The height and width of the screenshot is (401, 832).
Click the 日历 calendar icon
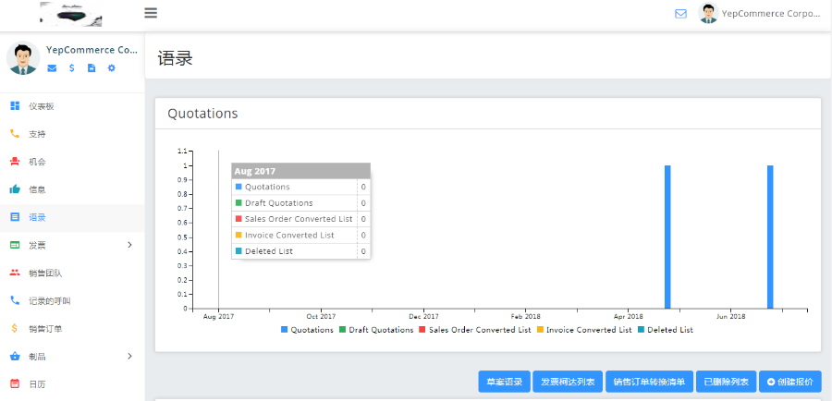coord(15,383)
